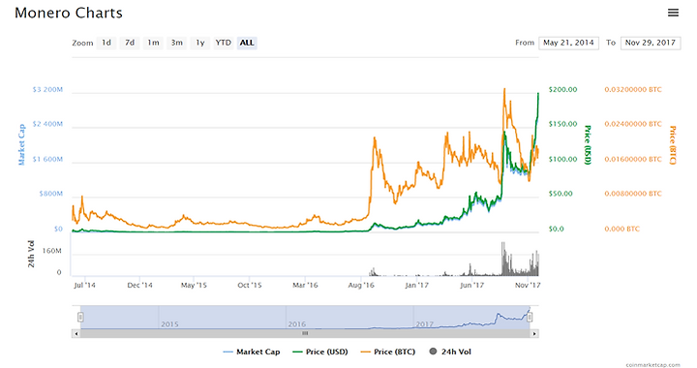Click the 160M volume axis label
This screenshot has width=697, height=368.
click(x=52, y=251)
